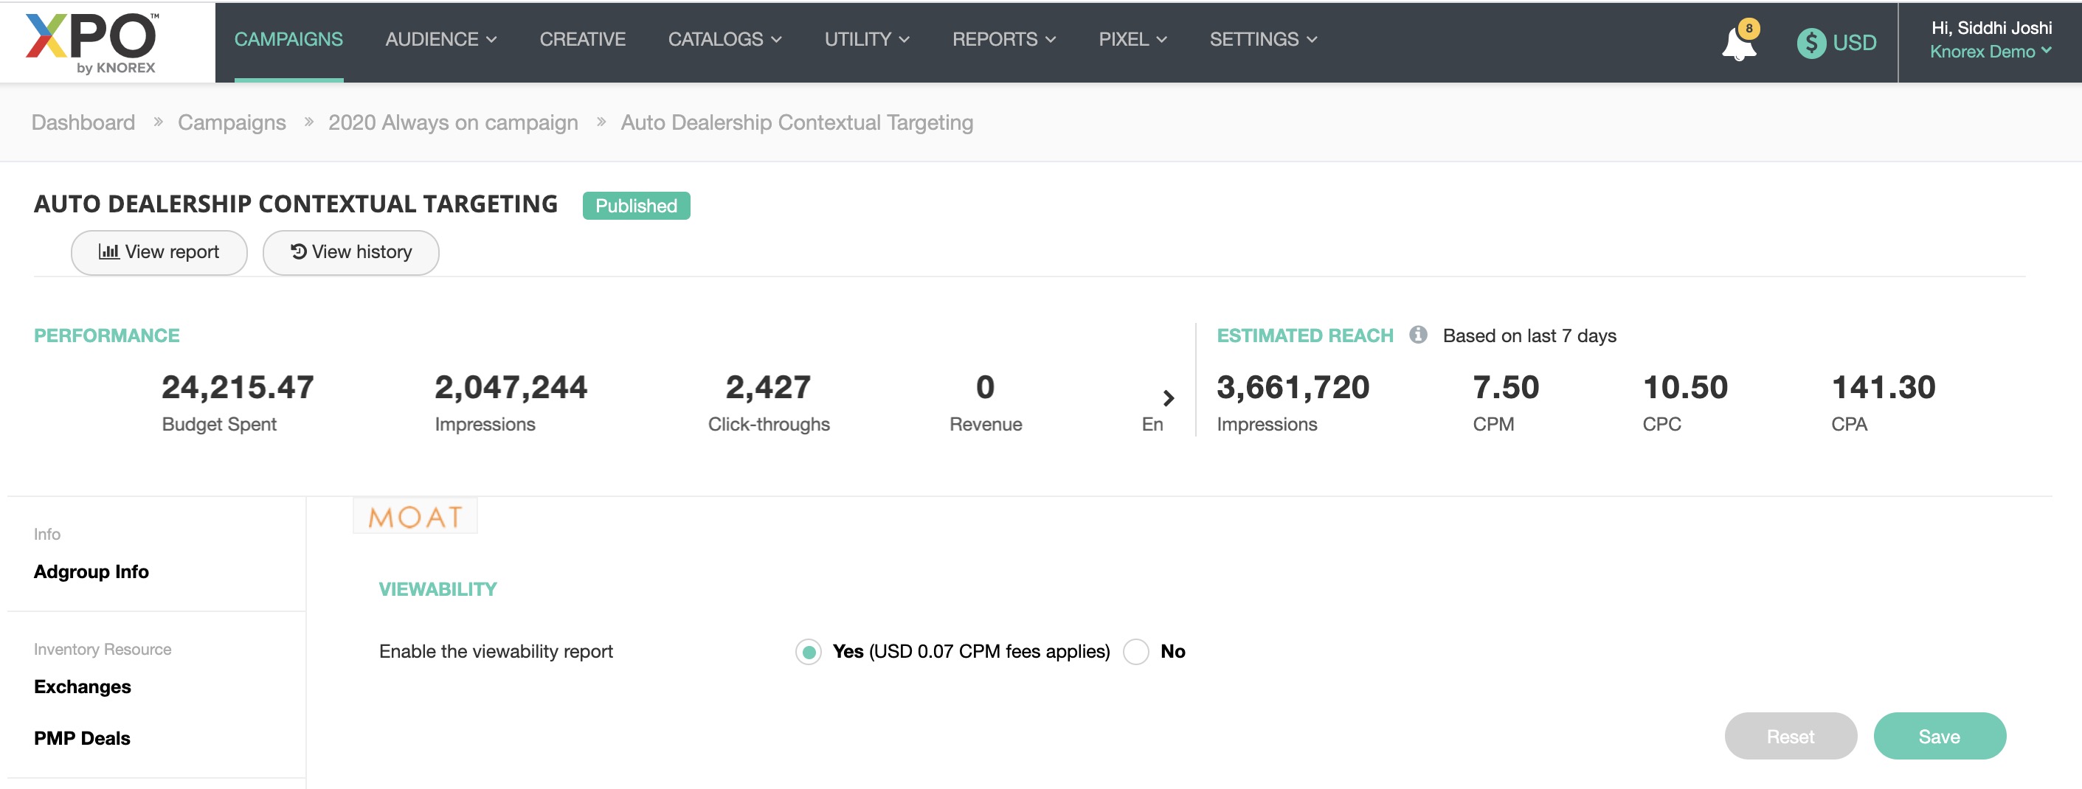
Task: Click the View history button
Action: (x=350, y=252)
